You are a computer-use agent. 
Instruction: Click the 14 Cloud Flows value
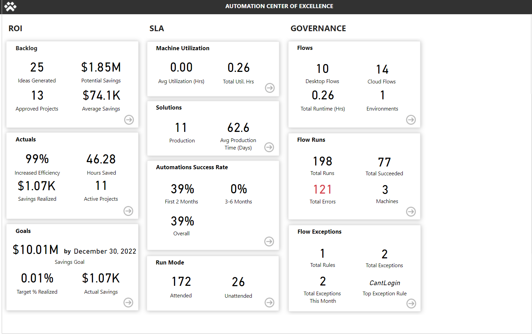click(382, 70)
